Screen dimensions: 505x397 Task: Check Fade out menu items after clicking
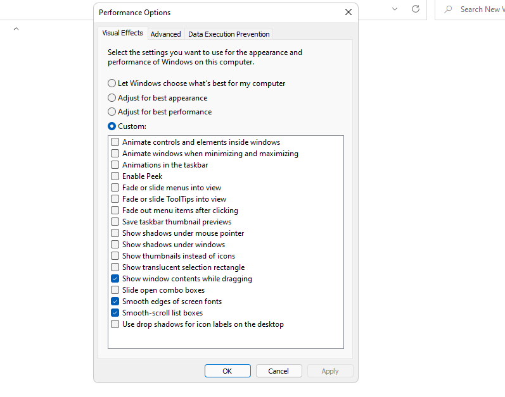point(115,211)
